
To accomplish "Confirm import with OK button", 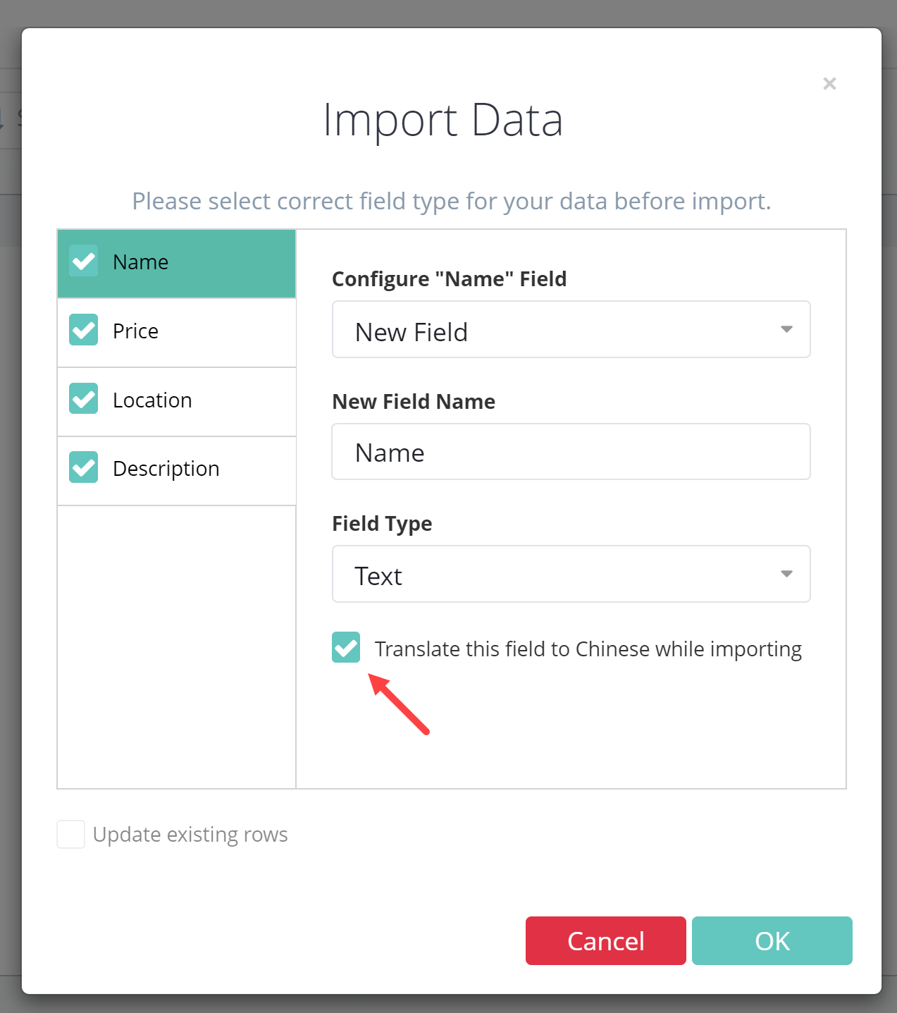I will click(x=772, y=940).
